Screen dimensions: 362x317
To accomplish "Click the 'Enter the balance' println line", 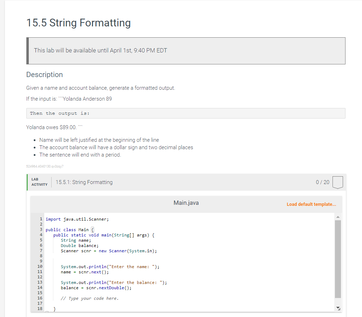I will coord(114,283).
